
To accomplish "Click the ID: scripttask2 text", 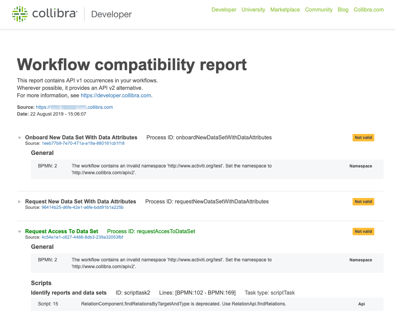I will coord(133,293).
